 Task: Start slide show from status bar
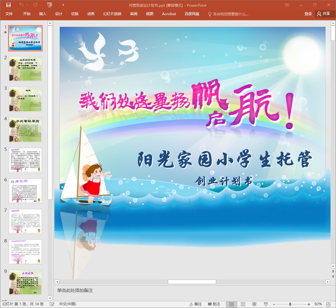(x=266, y=304)
